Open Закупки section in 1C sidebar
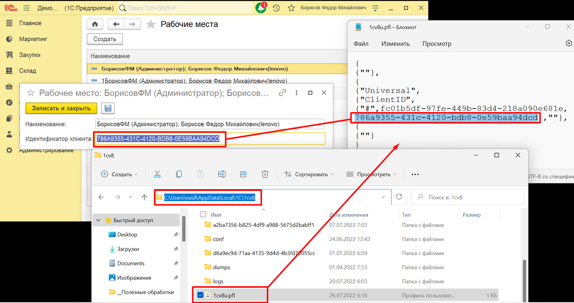 [30, 55]
